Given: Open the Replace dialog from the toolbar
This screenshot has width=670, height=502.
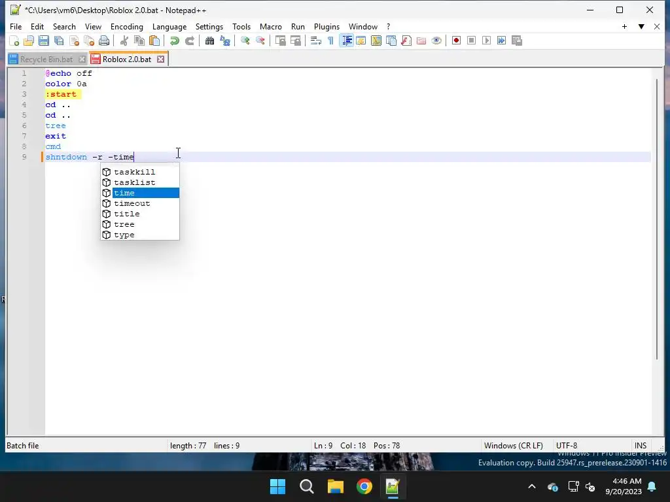Looking at the screenshot, I should (x=225, y=41).
